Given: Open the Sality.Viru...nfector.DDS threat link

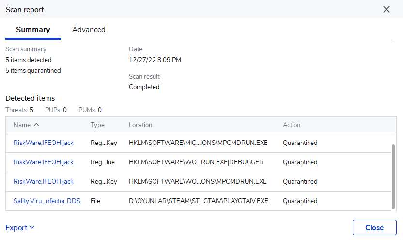Looking at the screenshot, I should 47,201.
